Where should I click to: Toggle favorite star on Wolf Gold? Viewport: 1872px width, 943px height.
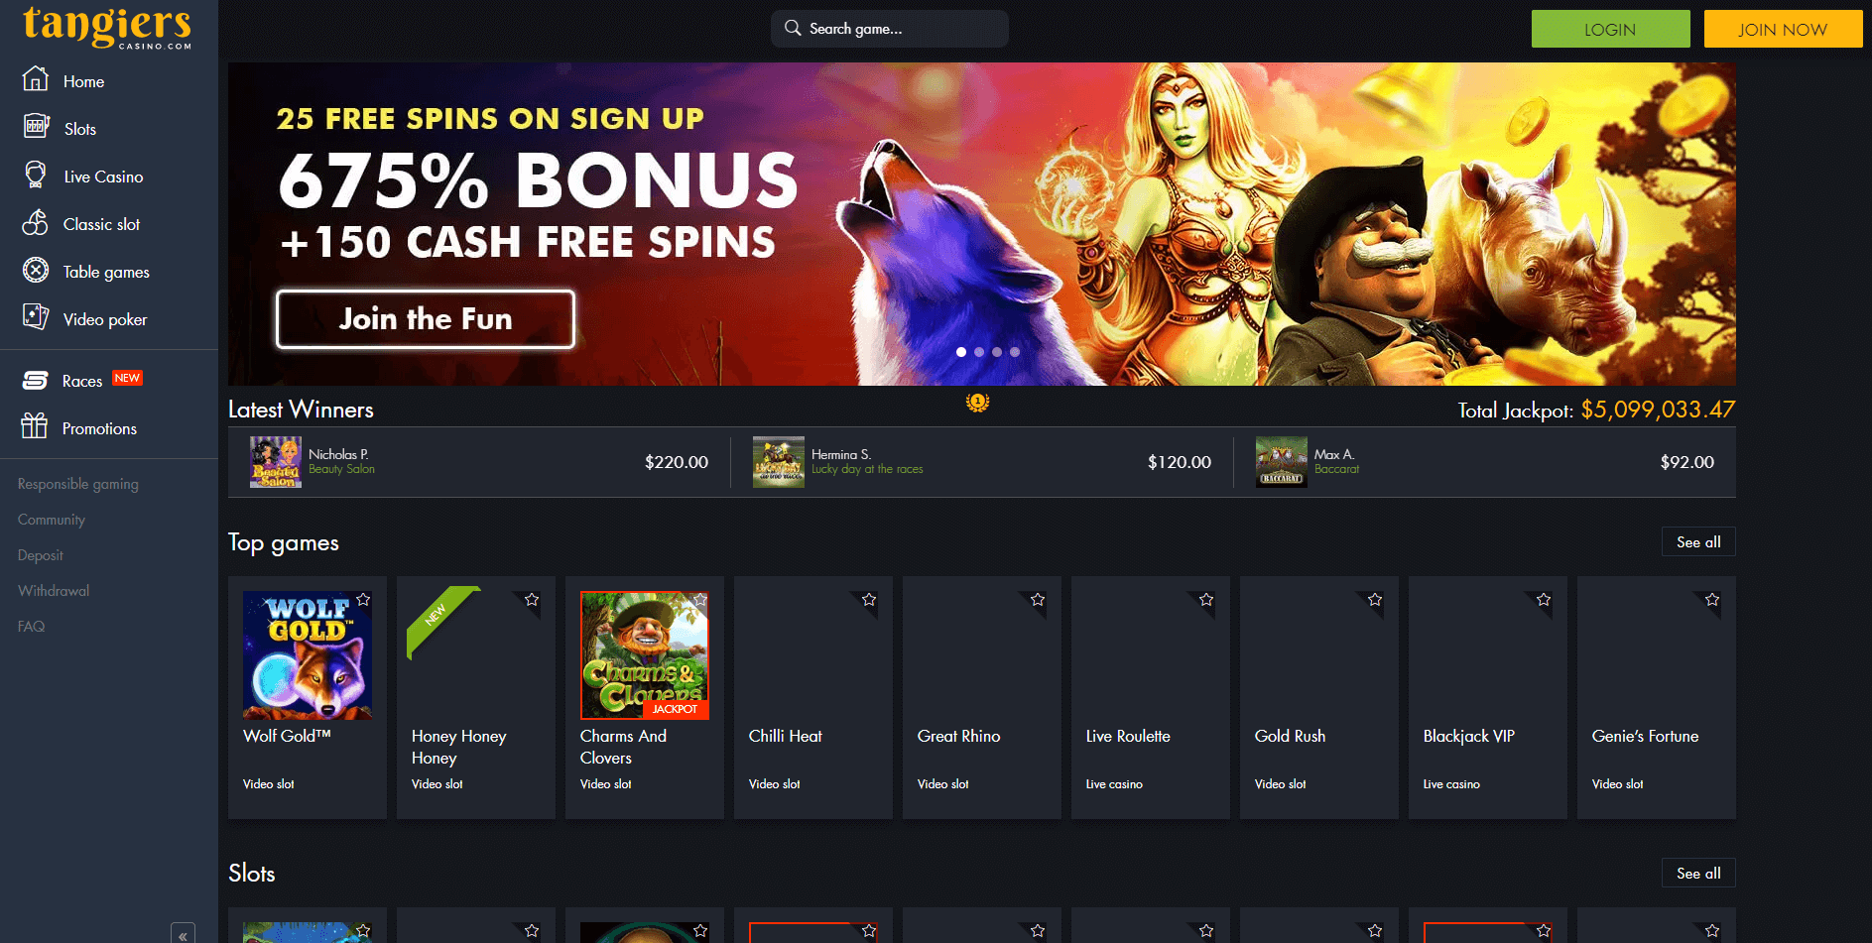click(363, 599)
